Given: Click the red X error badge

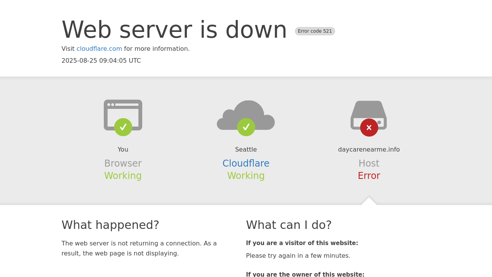Looking at the screenshot, I should (369, 127).
